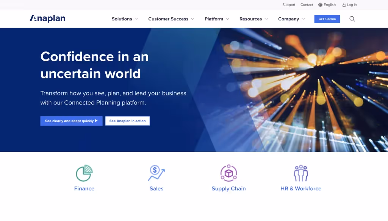Click the Supply Chain cube icon
The width and height of the screenshot is (388, 221).
pos(228,173)
